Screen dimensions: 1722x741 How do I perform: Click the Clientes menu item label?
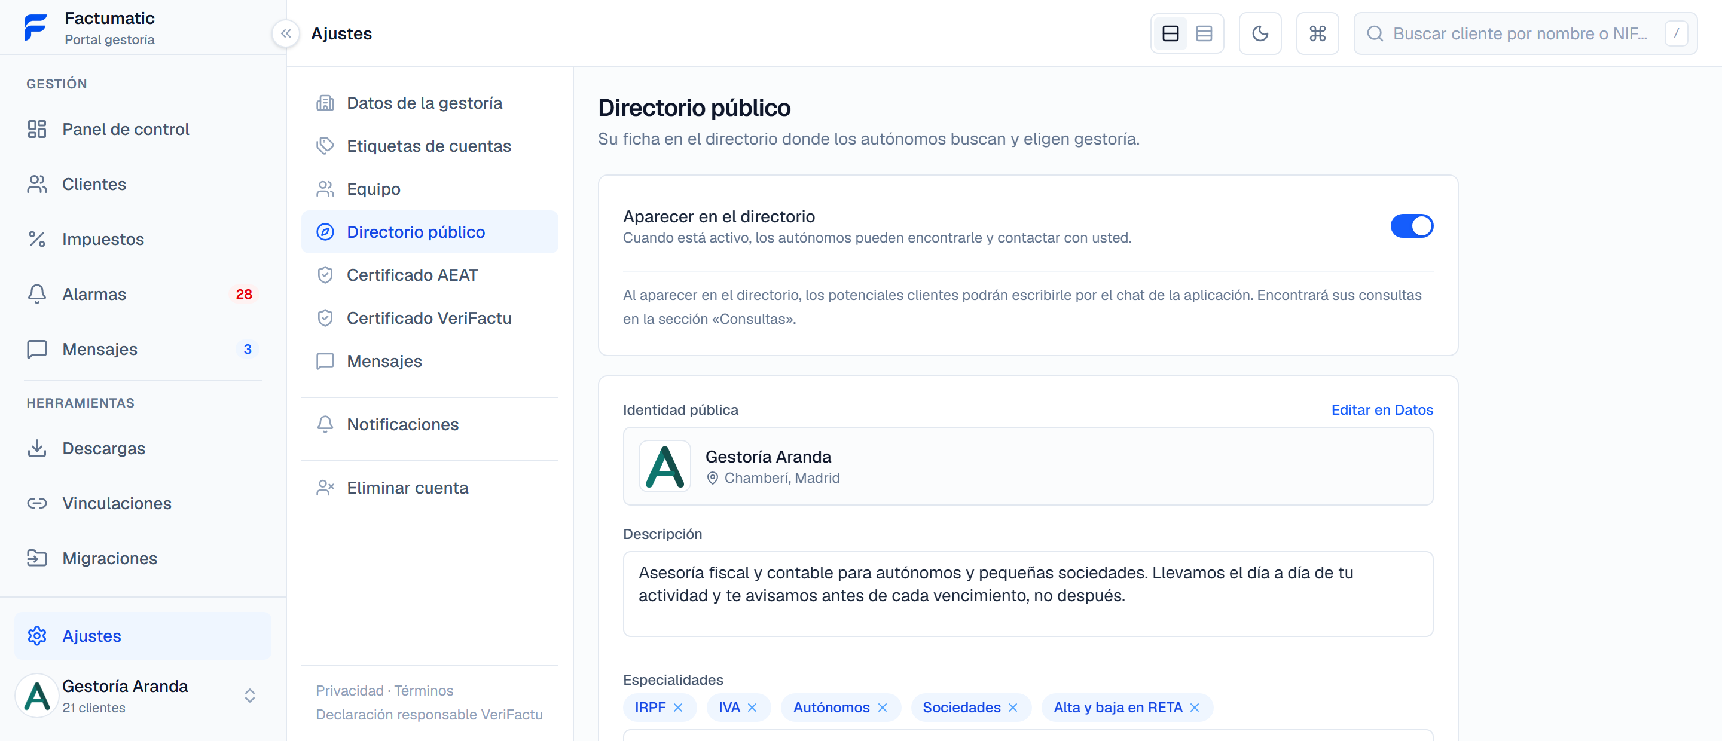(x=94, y=185)
